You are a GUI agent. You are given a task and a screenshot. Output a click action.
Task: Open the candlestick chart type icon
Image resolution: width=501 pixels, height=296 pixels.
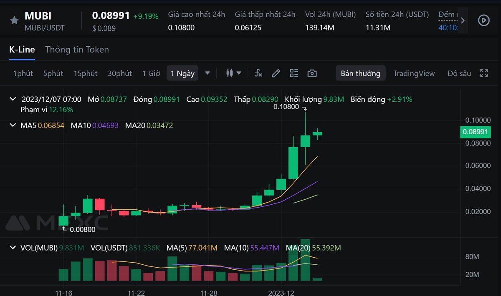coord(229,73)
